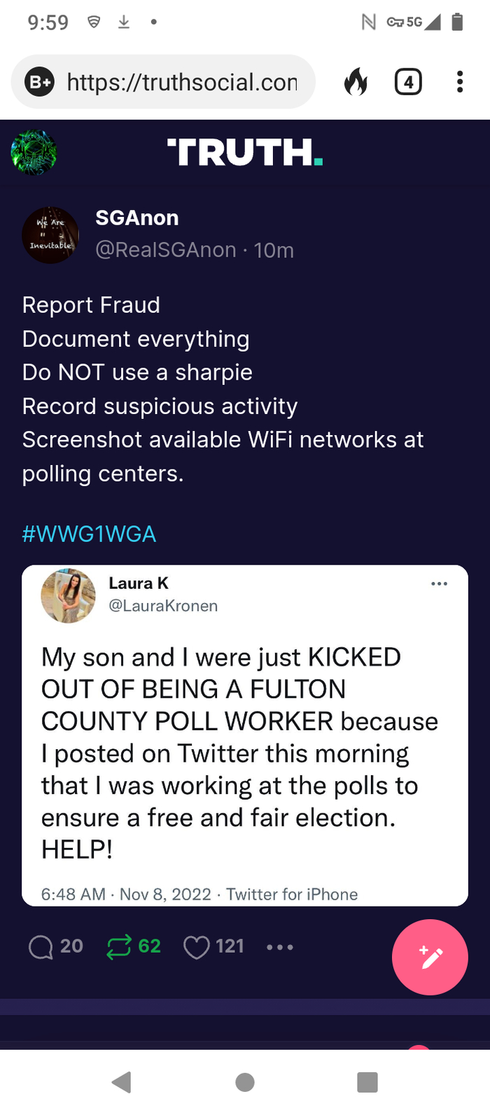
Task: Tap the TRUTH logo header
Action: click(244, 152)
